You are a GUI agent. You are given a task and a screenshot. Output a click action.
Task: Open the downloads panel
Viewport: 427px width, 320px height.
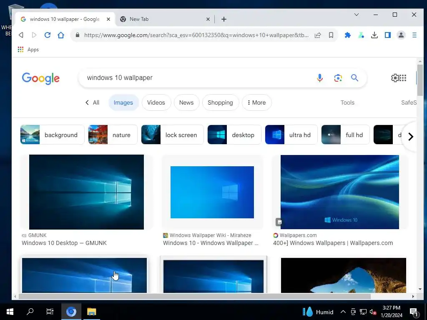pyautogui.click(x=374, y=35)
